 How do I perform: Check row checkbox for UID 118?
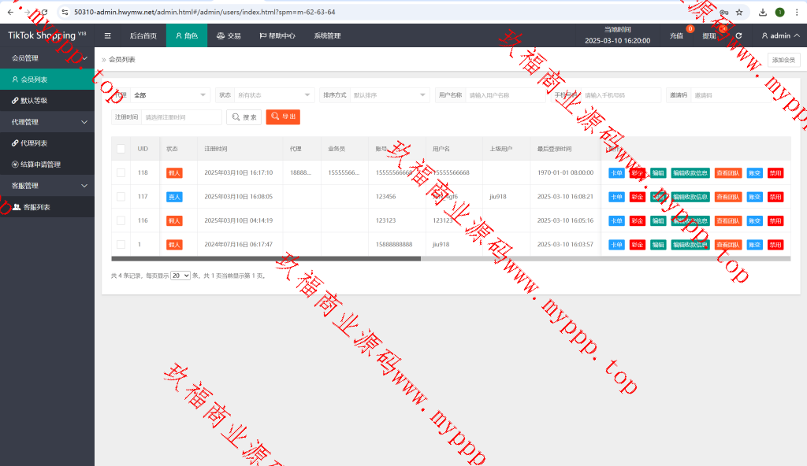(x=121, y=173)
